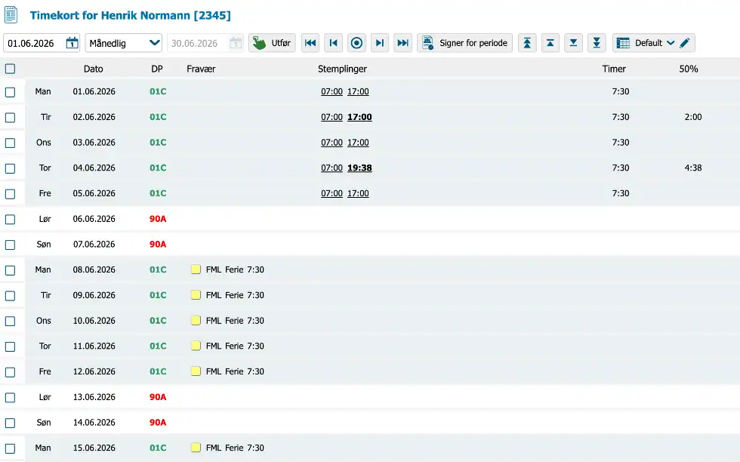740x462 pixels.
Task: Open the bold 17:00 stamp on 02.06.2026
Action: pos(359,117)
